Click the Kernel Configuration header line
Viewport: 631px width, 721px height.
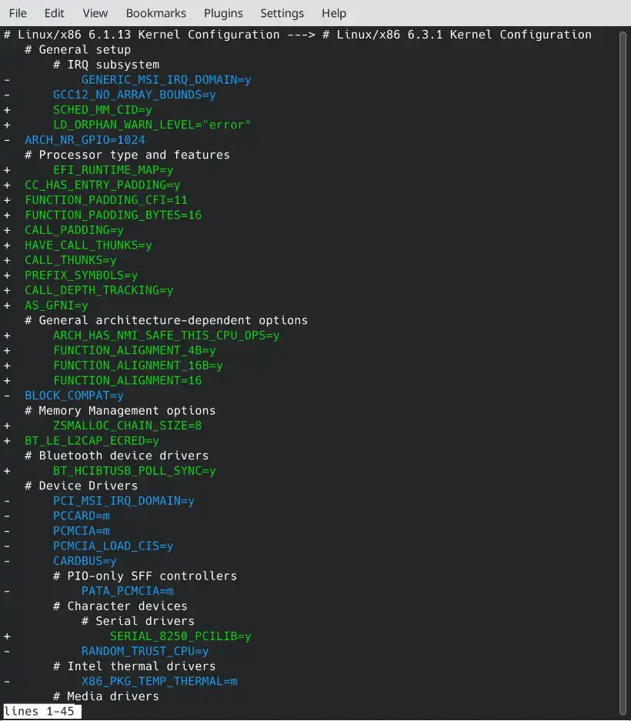297,35
